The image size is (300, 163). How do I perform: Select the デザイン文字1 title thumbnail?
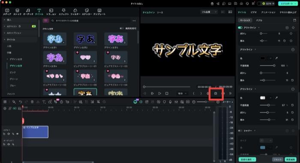[55, 39]
